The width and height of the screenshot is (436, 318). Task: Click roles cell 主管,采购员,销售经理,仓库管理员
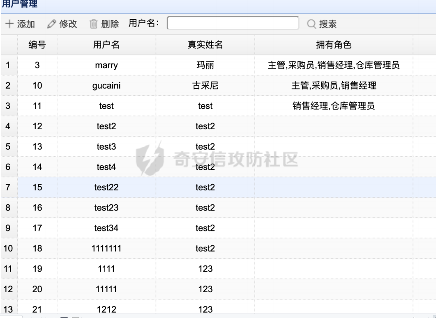(x=334, y=65)
